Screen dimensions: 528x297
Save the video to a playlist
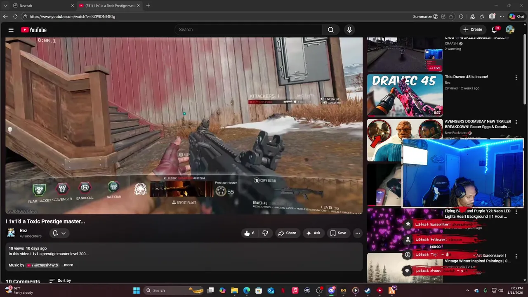click(x=338, y=233)
